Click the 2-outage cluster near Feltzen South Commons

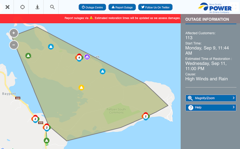(x=145, y=116)
